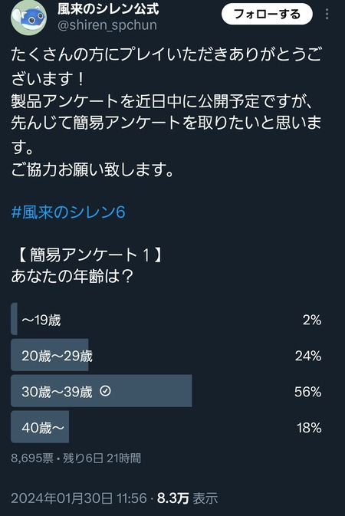The height and width of the screenshot is (516, 345).
Task: Click the 18% poll result value
Action: pos(309,428)
